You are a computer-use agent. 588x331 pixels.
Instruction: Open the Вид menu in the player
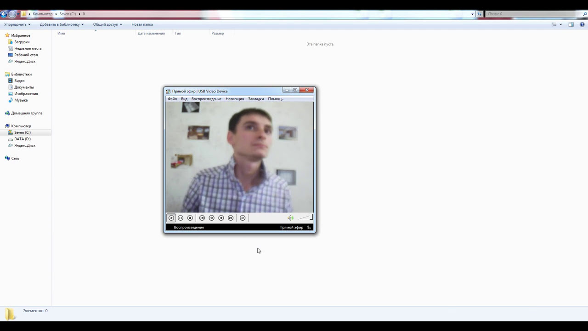click(x=184, y=99)
